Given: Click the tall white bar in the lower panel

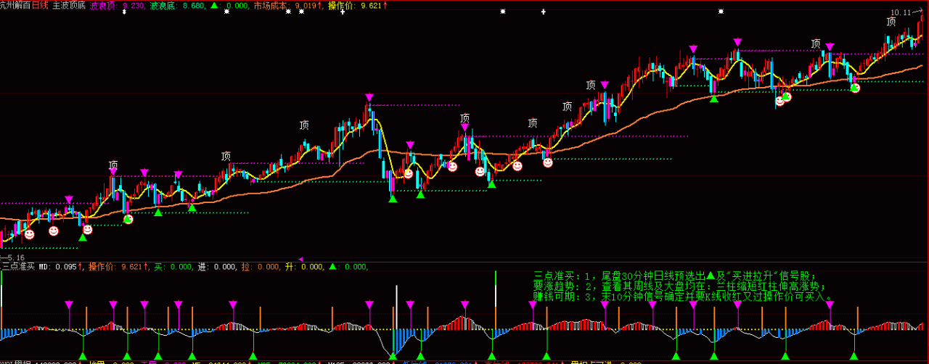Looking at the screenshot, I should pos(396,307).
